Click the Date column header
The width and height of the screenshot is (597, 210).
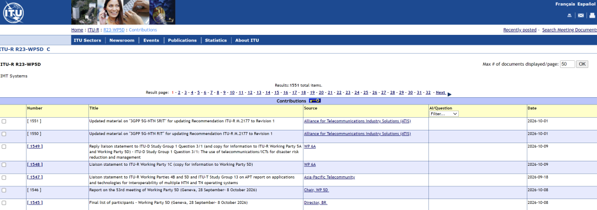click(x=532, y=108)
